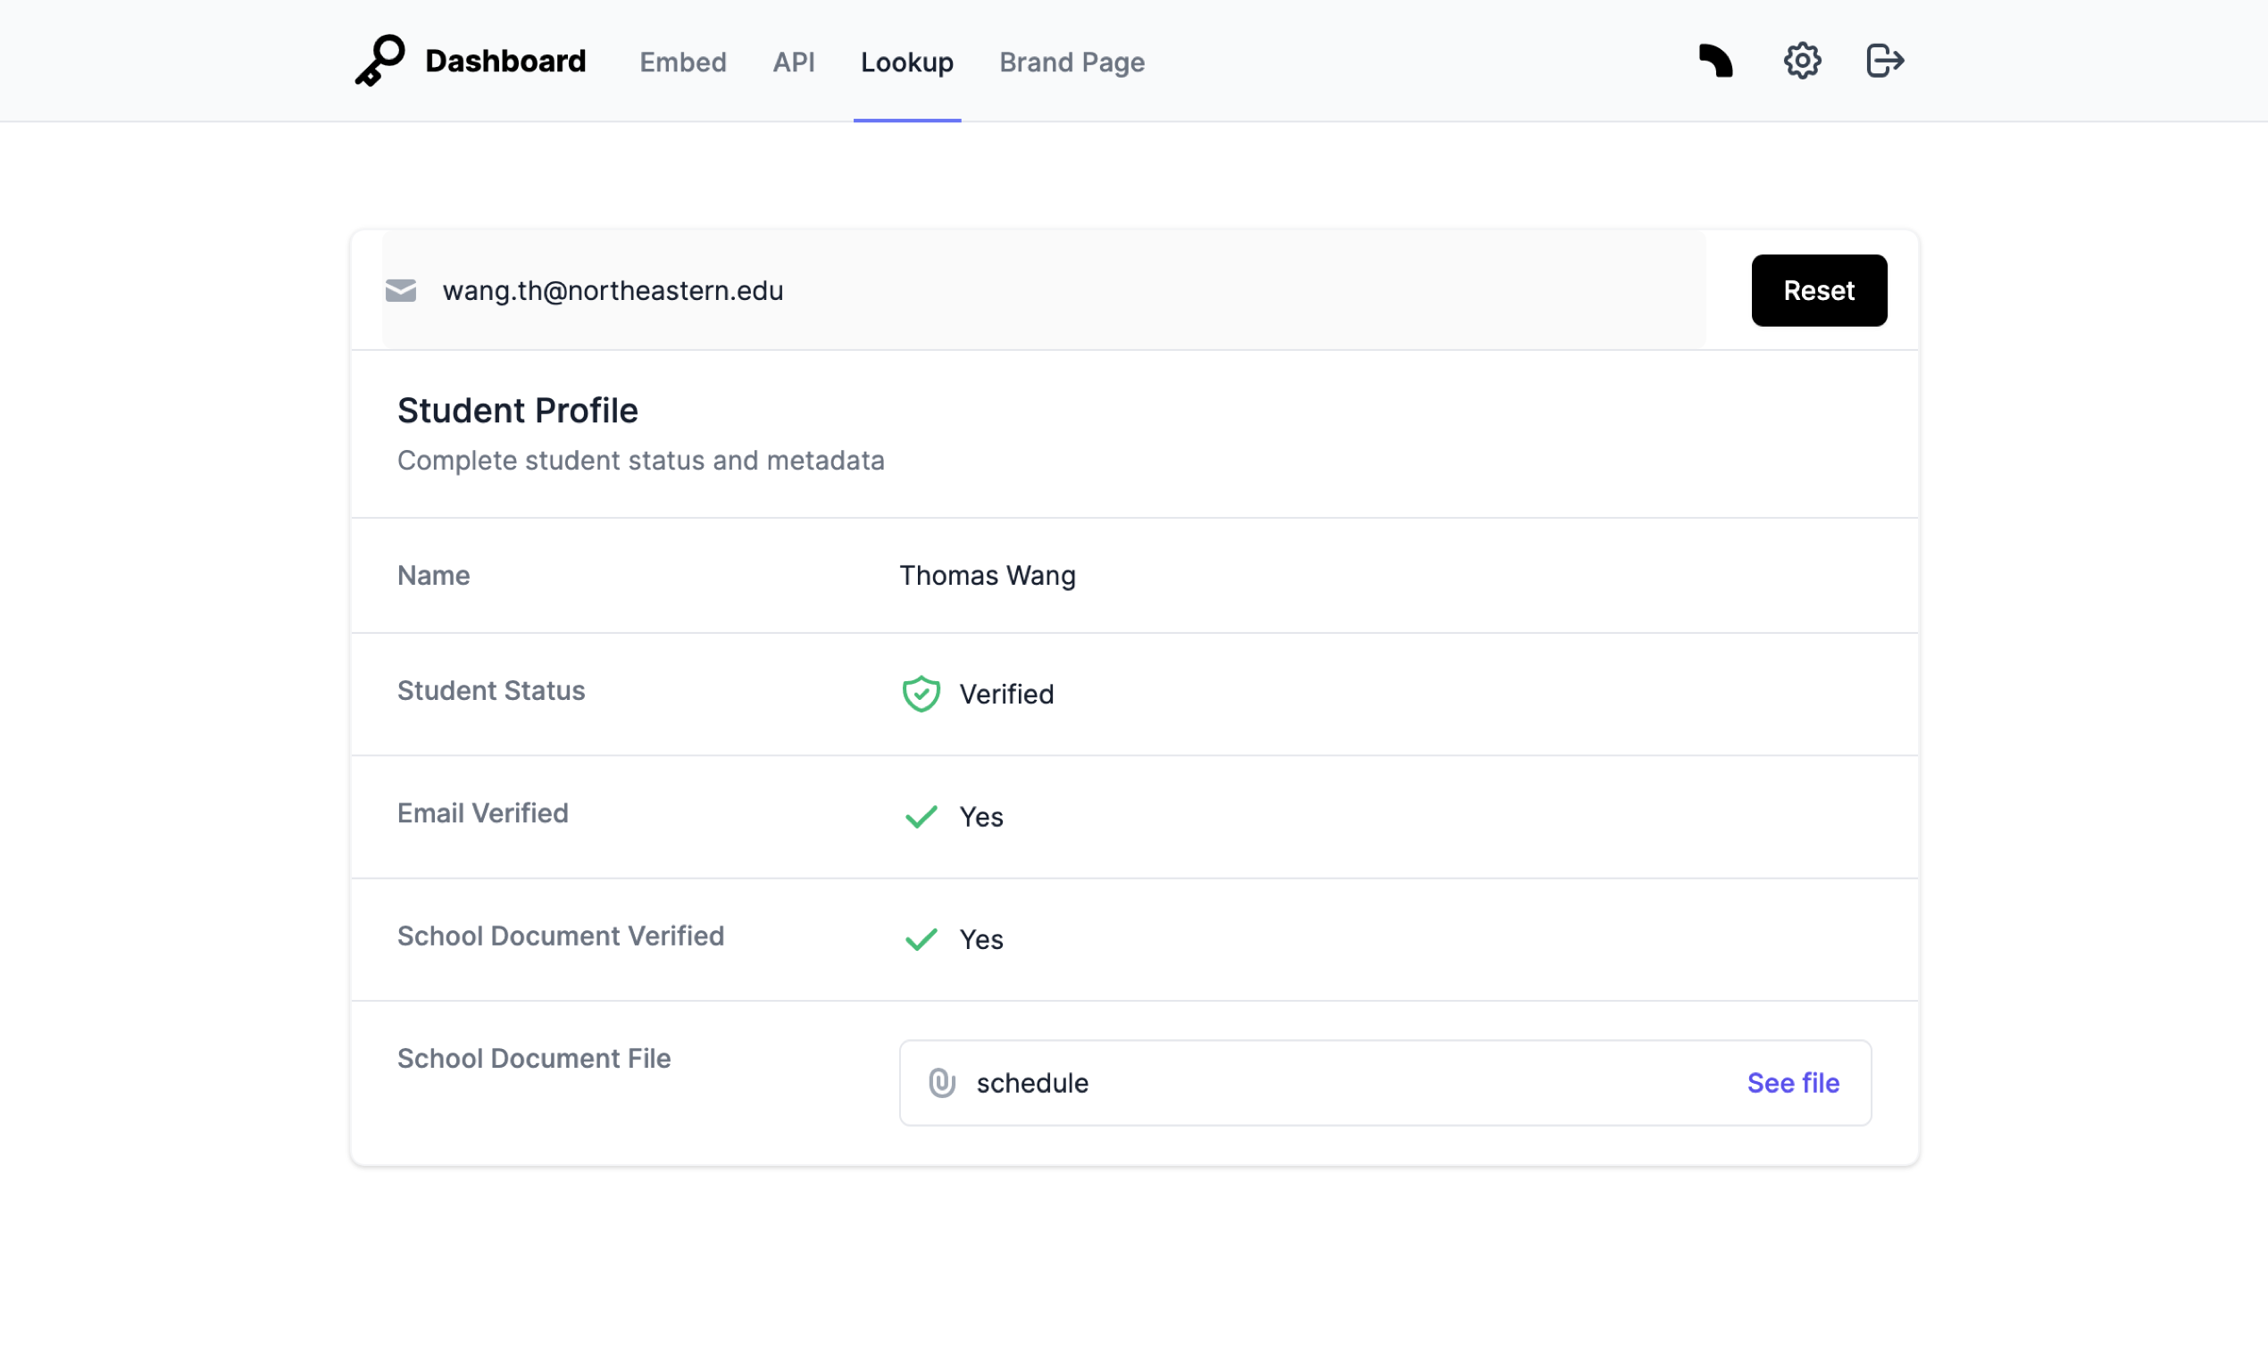The image size is (2268, 1357).
Task: Click the Dashboard title link
Action: 504,62
